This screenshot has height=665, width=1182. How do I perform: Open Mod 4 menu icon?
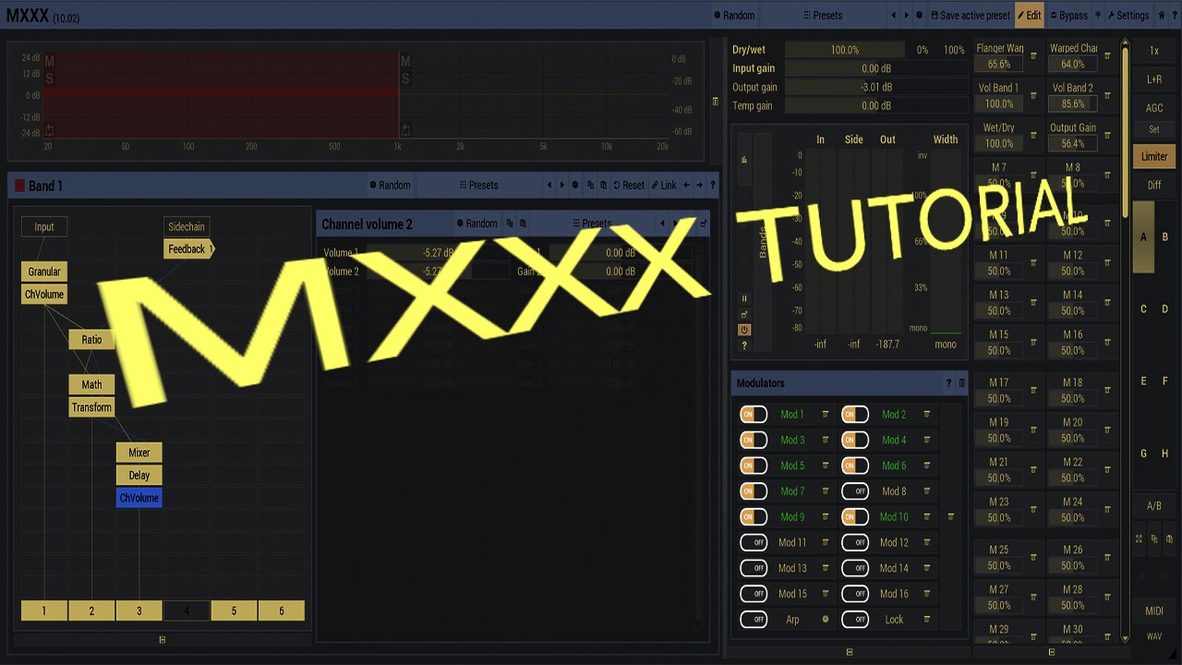pos(927,441)
